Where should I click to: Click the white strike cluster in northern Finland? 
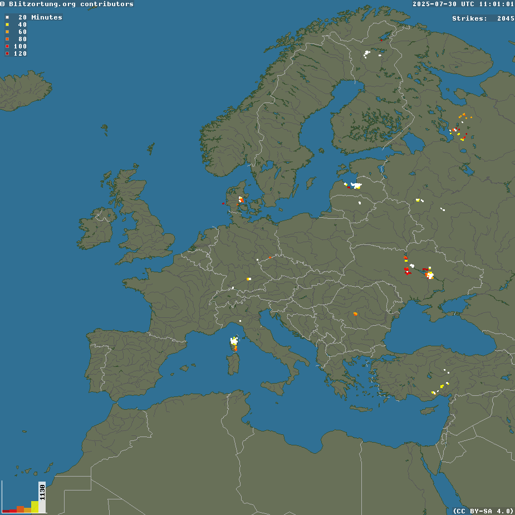(x=366, y=54)
